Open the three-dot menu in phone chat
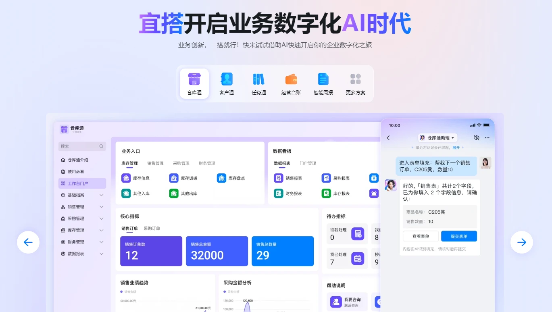This screenshot has height=312, width=552. tap(487, 138)
